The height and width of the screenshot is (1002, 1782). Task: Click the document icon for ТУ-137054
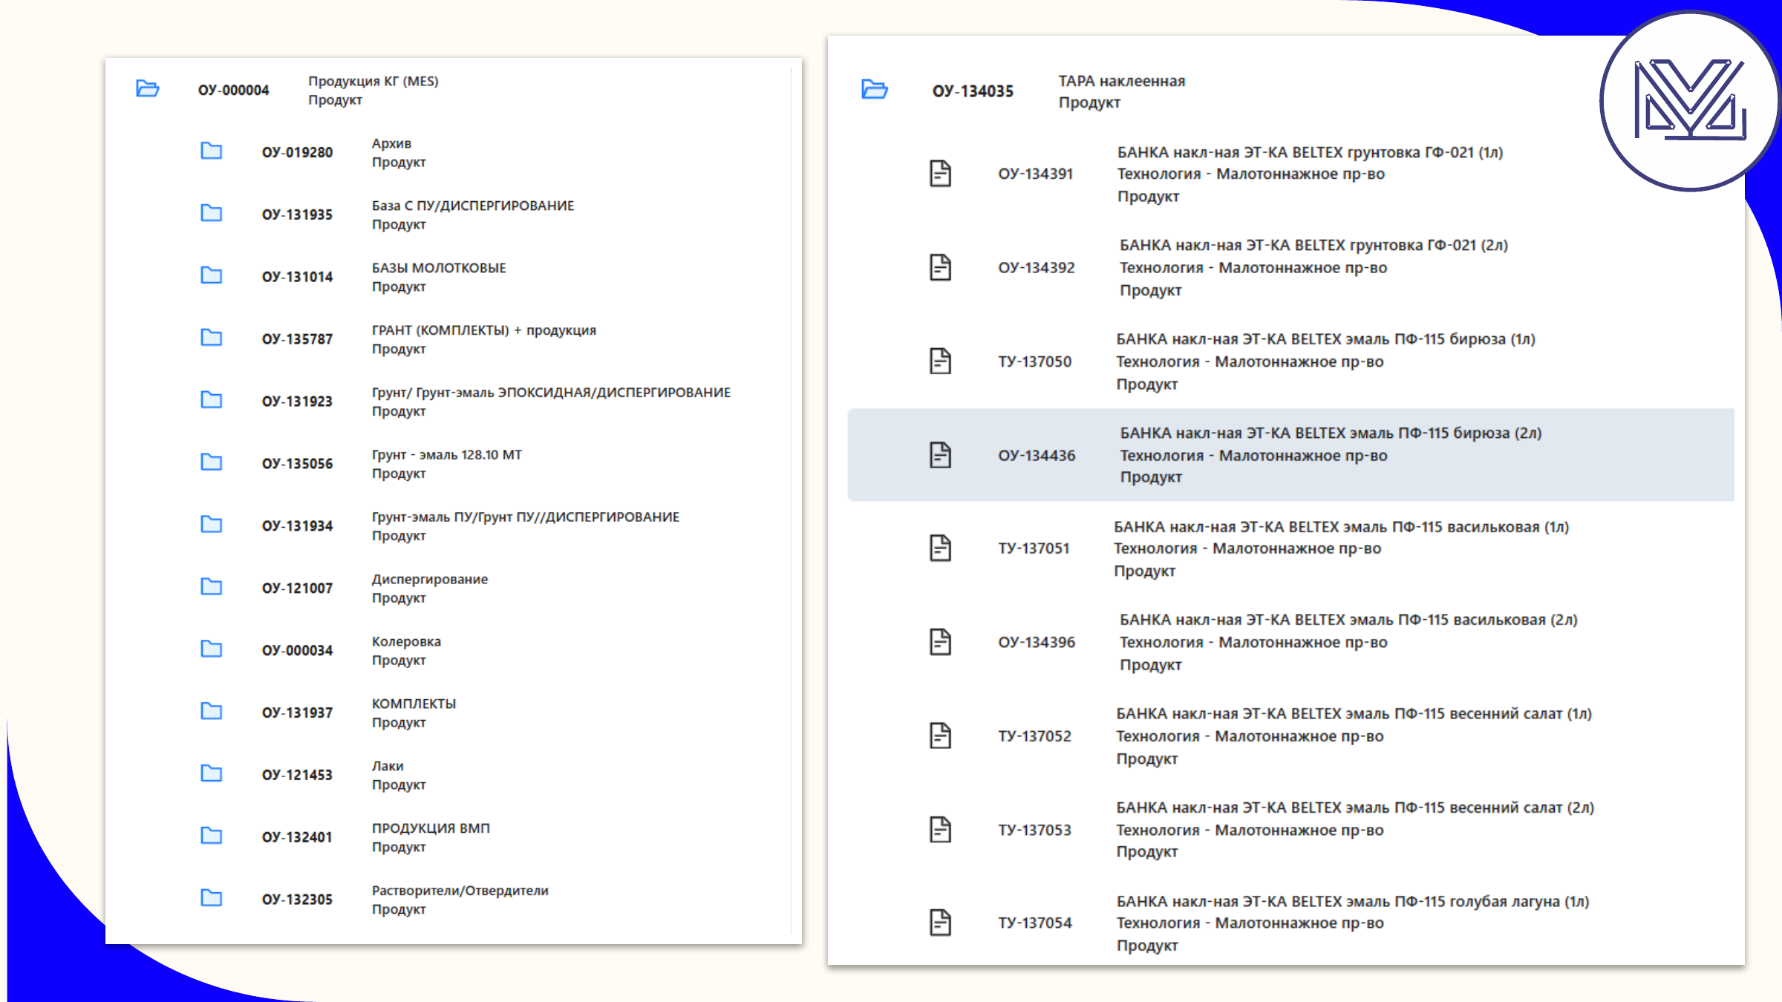[x=940, y=923]
